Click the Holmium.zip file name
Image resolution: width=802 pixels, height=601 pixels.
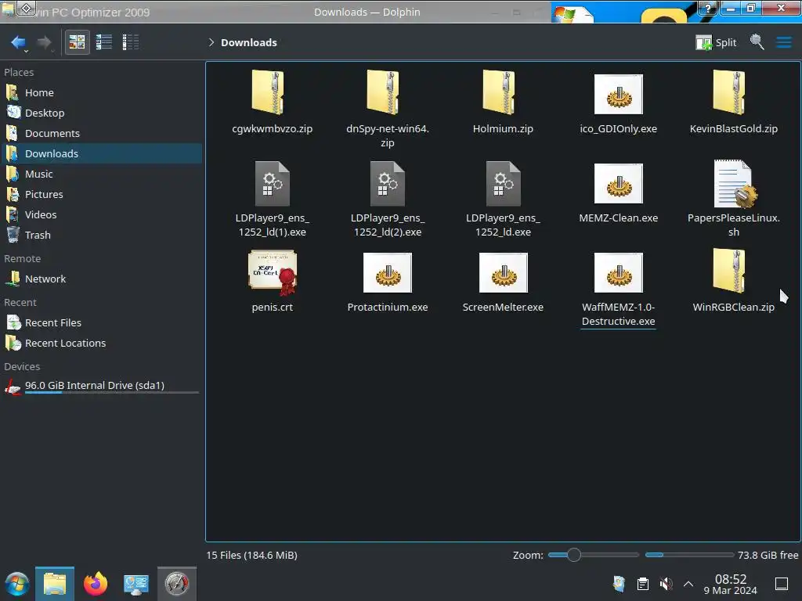(x=504, y=129)
